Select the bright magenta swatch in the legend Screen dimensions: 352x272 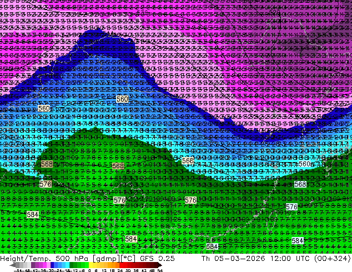(44, 265)
